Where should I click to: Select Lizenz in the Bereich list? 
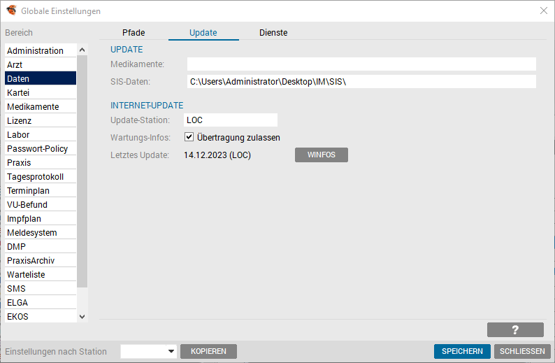[41, 121]
